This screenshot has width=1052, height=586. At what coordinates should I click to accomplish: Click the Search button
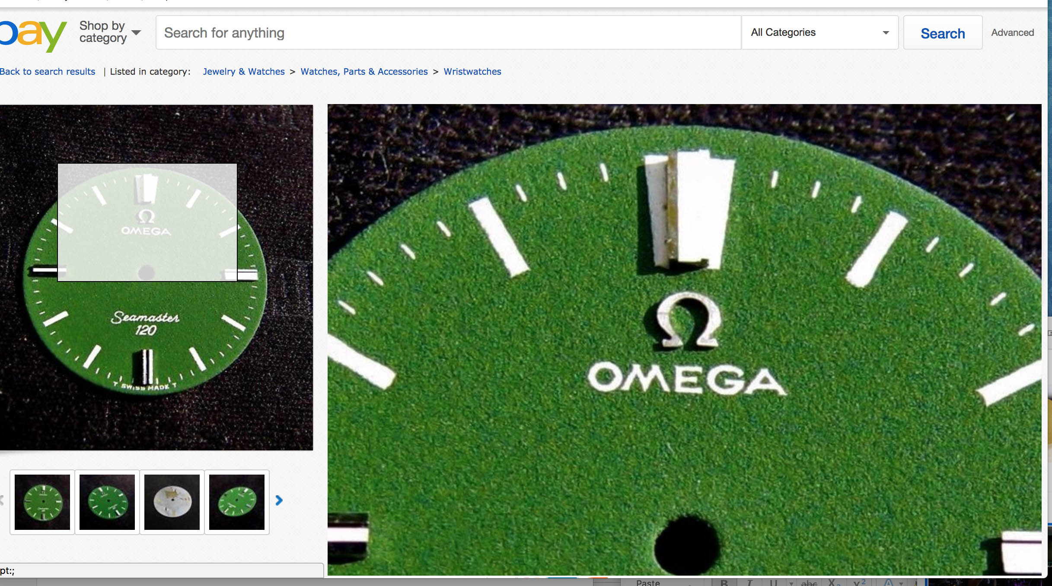pos(943,33)
